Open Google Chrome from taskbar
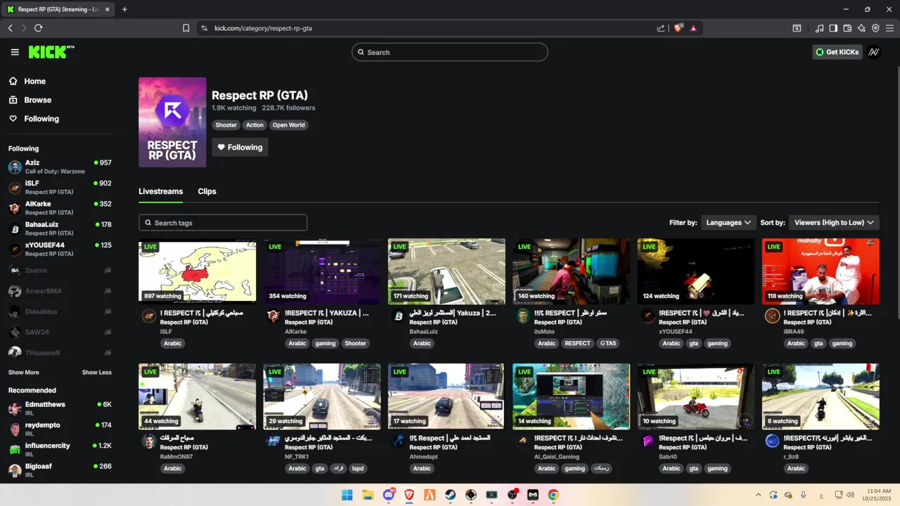The image size is (900, 506). coord(553,495)
